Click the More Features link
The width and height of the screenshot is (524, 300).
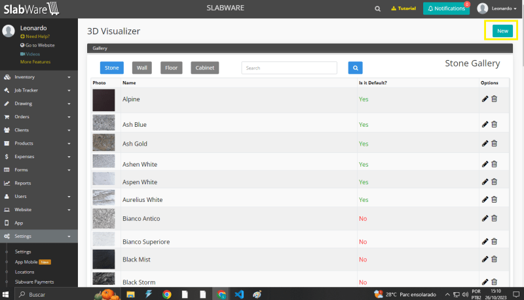pos(35,62)
